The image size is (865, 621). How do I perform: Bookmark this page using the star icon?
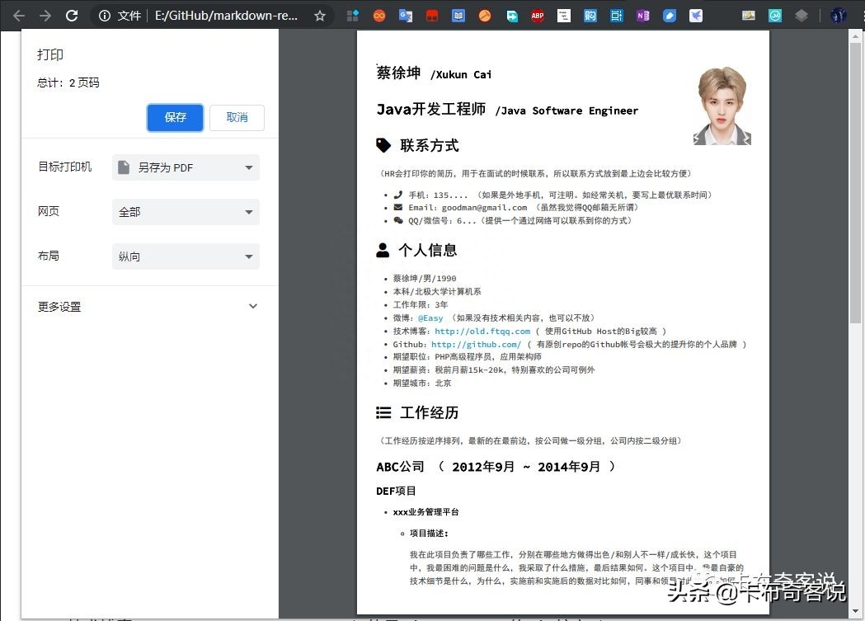pyautogui.click(x=320, y=15)
